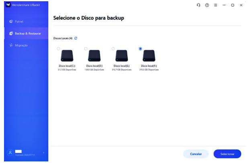Open the Painel sidebar tab

pyautogui.click(x=19, y=21)
